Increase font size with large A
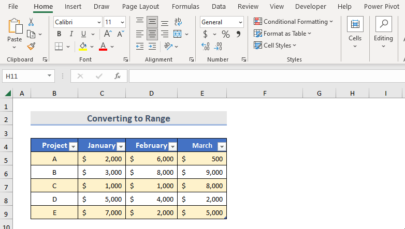 [108, 34]
